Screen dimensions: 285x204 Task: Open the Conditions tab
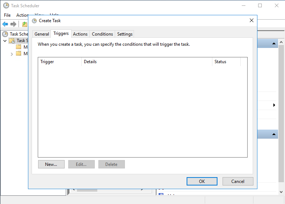[x=102, y=34]
